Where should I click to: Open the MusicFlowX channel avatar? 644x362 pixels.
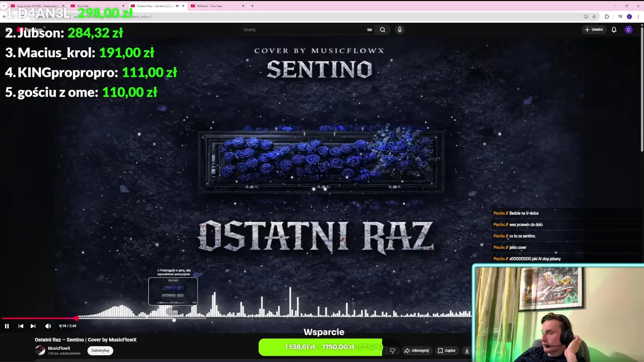click(40, 350)
